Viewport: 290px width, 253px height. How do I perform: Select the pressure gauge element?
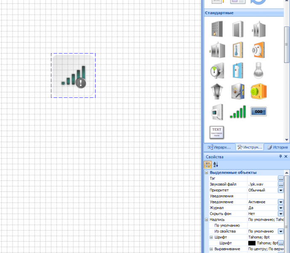coord(217,70)
